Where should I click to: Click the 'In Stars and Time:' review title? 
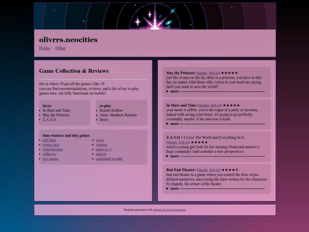coord(182,105)
